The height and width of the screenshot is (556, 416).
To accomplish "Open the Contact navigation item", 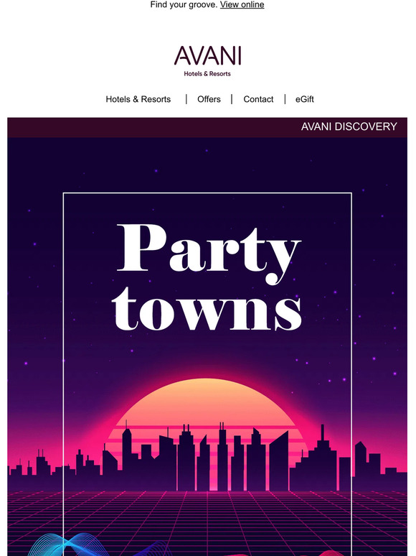I will tap(258, 99).
